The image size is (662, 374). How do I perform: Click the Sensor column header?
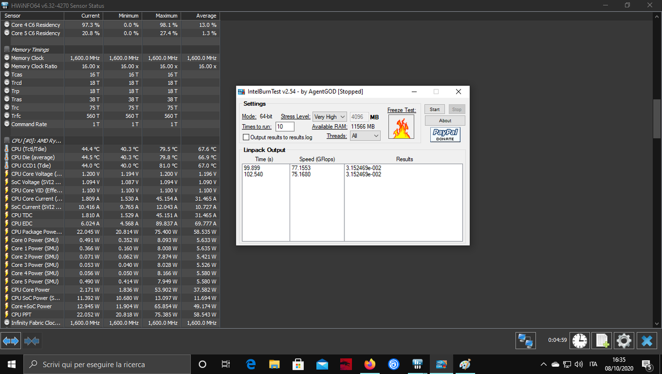point(32,16)
